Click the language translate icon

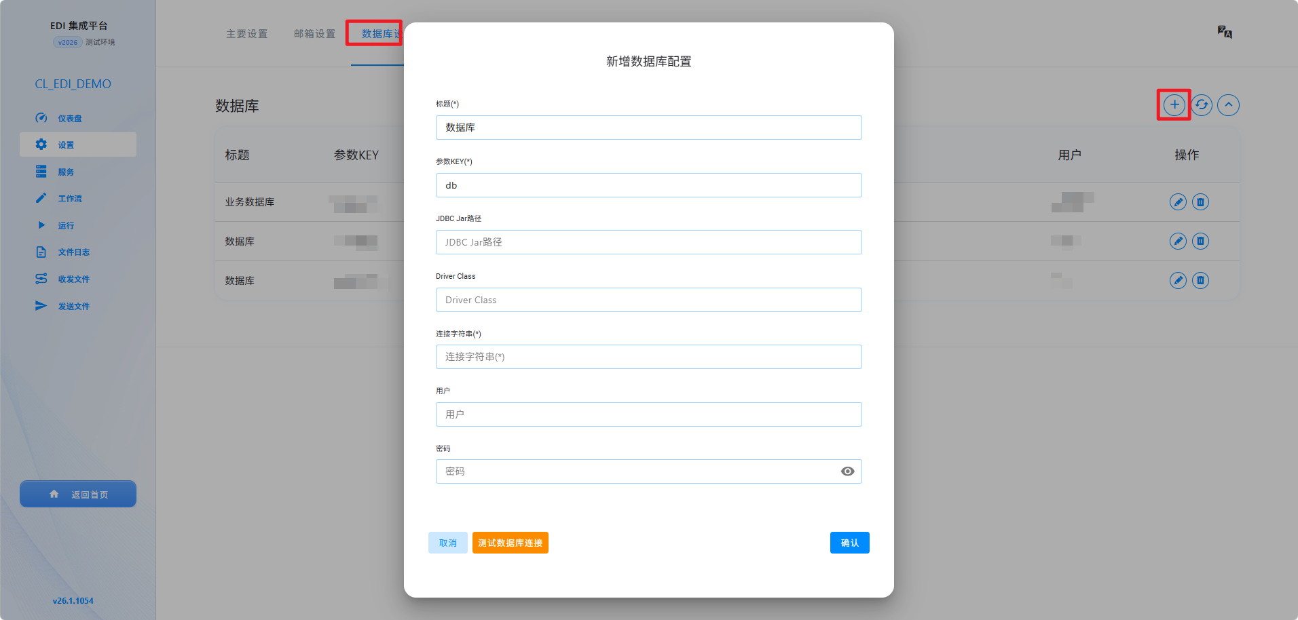1225,32
